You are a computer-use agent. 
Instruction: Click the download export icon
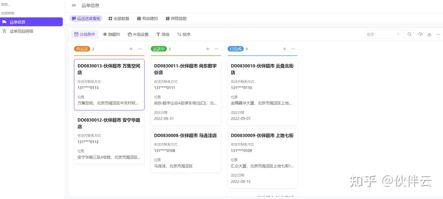pyautogui.click(x=429, y=34)
